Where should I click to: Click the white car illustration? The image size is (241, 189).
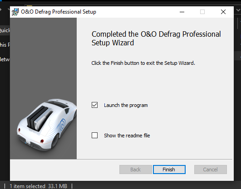tap(47, 125)
